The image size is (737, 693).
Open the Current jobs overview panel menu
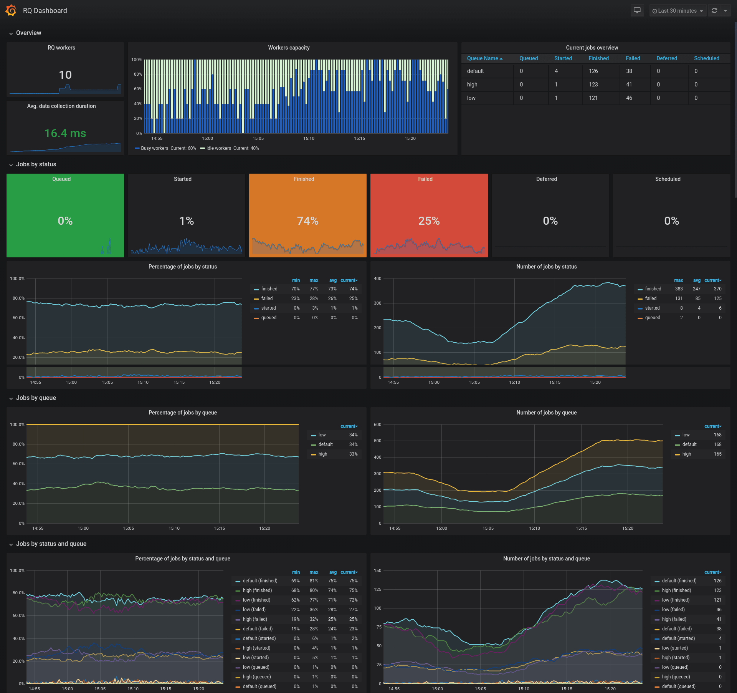point(592,48)
